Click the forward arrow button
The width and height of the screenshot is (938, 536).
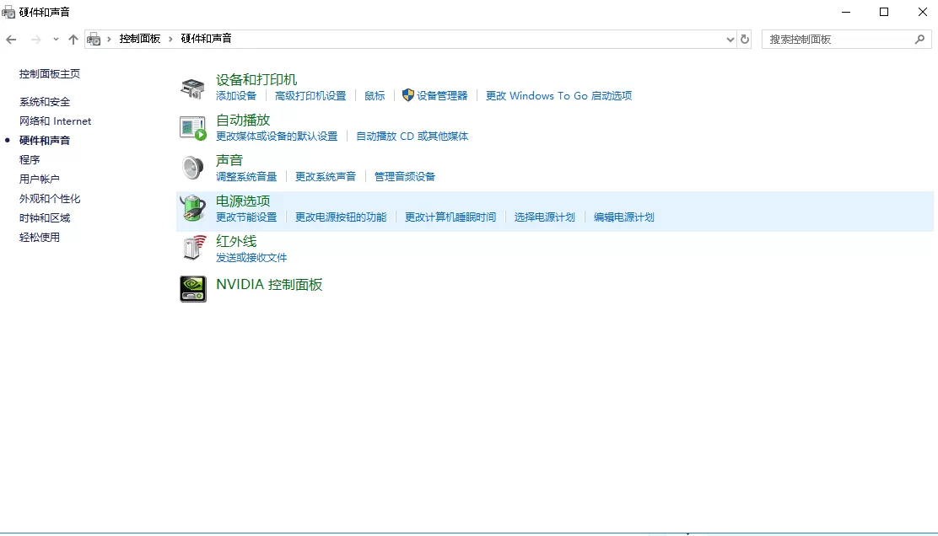36,40
